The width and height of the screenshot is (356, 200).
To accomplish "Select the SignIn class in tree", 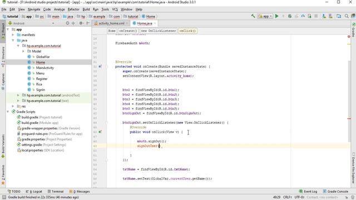I will click(41, 90).
